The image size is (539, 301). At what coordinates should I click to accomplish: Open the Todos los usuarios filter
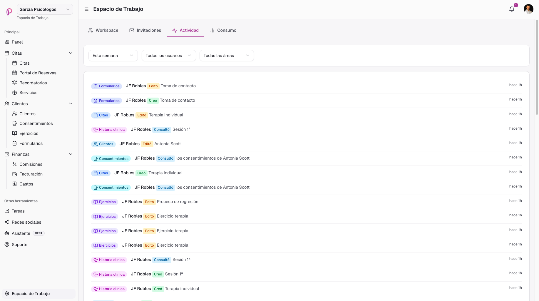coord(169,56)
